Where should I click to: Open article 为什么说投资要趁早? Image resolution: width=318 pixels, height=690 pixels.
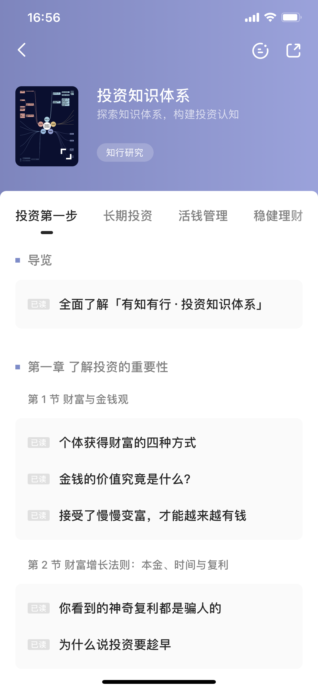click(115, 645)
